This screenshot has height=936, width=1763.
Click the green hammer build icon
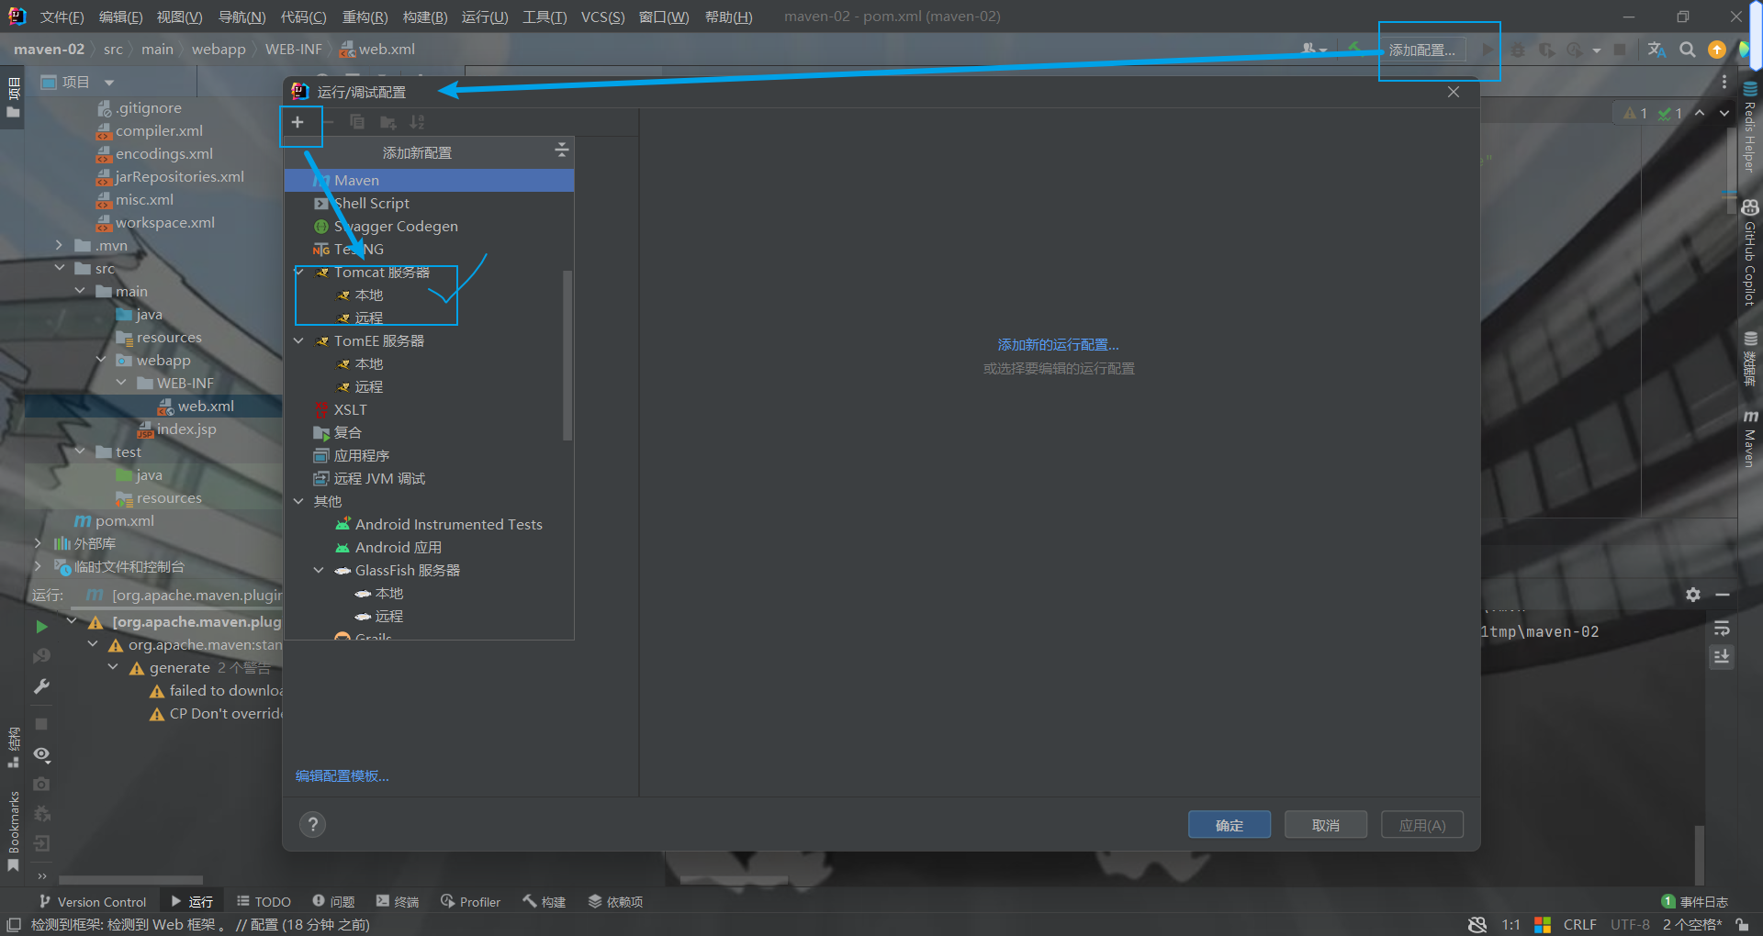coord(1354,50)
